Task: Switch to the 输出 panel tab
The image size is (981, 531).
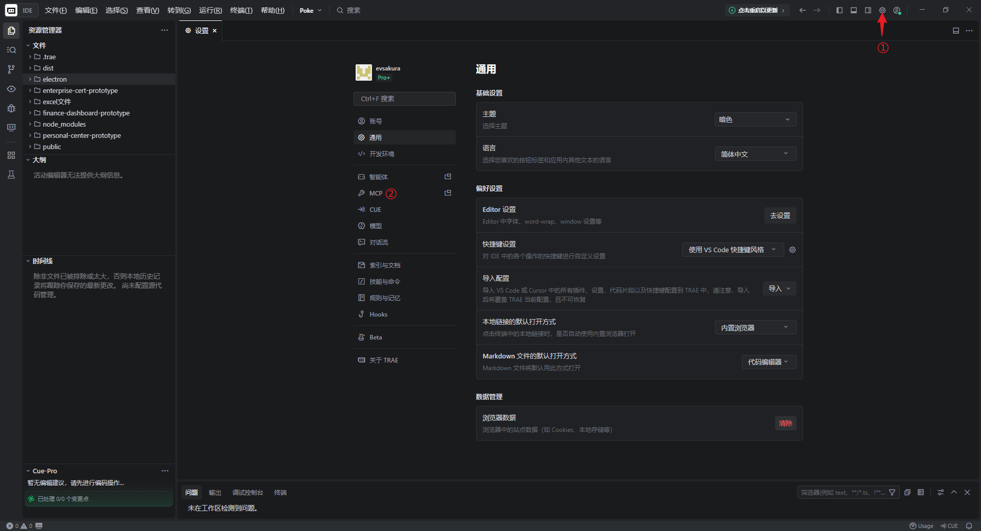Action: pos(215,493)
